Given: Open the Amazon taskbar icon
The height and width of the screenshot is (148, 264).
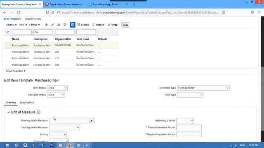Looking at the screenshot, I should pyautogui.click(x=25, y=145).
